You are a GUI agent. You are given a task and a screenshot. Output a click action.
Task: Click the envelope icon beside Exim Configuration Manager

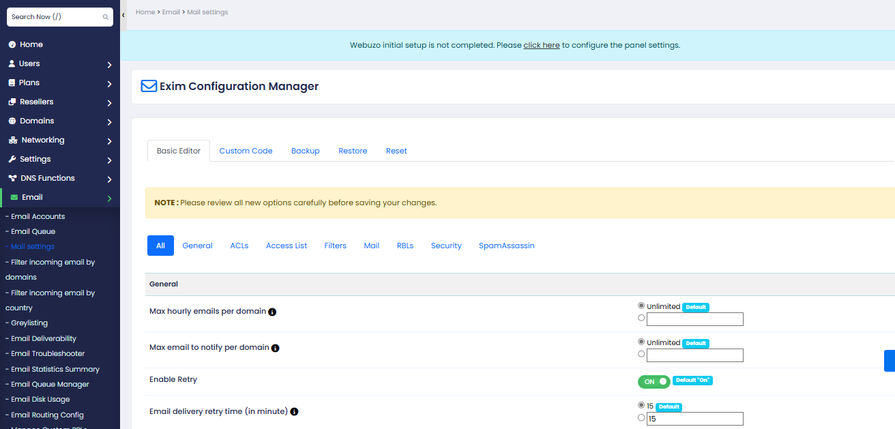tap(149, 86)
